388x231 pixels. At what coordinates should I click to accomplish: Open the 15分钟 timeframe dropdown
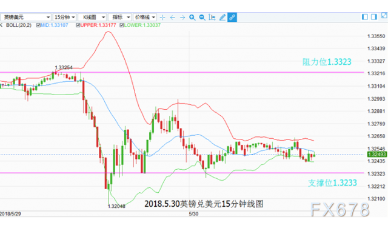[64, 18]
